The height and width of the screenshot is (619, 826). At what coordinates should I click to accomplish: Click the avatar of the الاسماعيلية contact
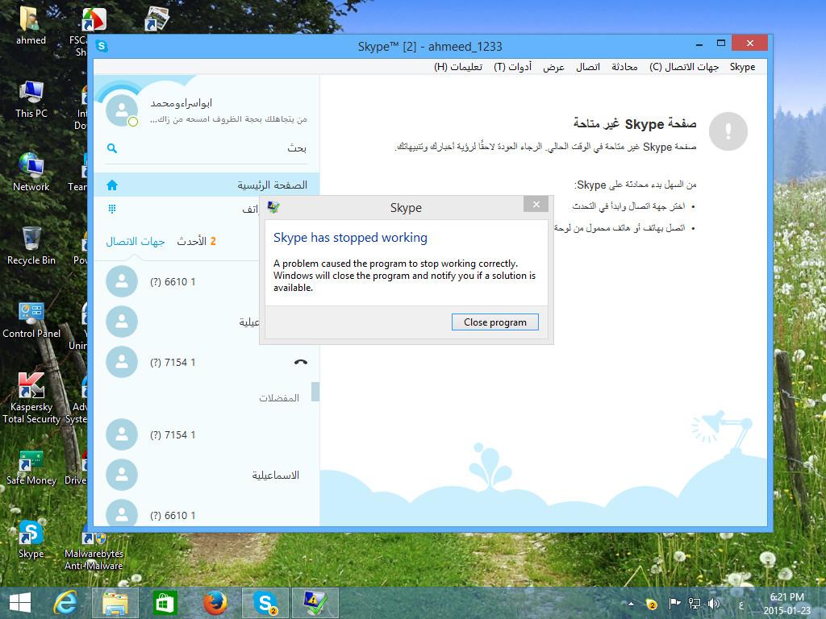122,475
